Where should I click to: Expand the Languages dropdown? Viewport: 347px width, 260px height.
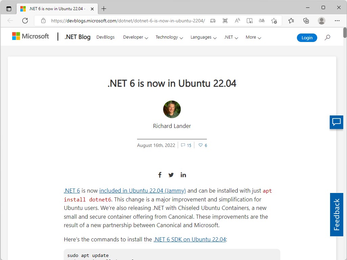203,37
